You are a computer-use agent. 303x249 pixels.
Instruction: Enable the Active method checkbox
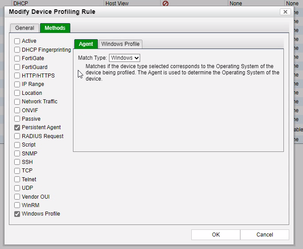click(17, 41)
